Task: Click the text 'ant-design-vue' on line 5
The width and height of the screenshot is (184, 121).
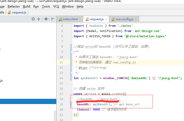Action: point(147,31)
